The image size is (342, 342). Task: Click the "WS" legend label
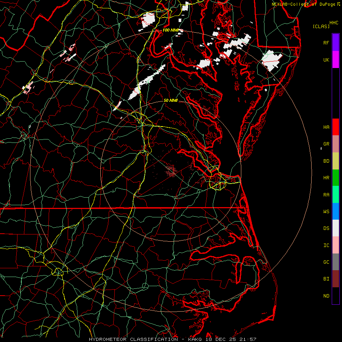click(326, 212)
